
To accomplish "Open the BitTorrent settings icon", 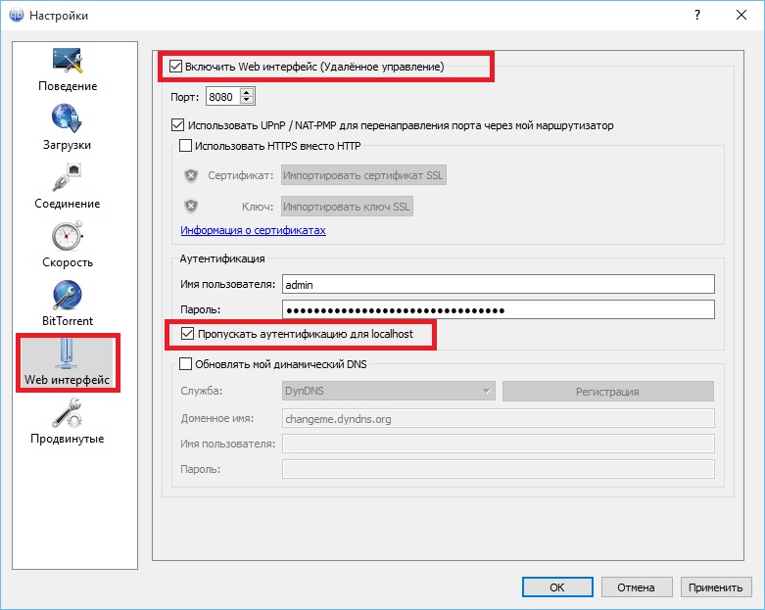I will [x=68, y=294].
